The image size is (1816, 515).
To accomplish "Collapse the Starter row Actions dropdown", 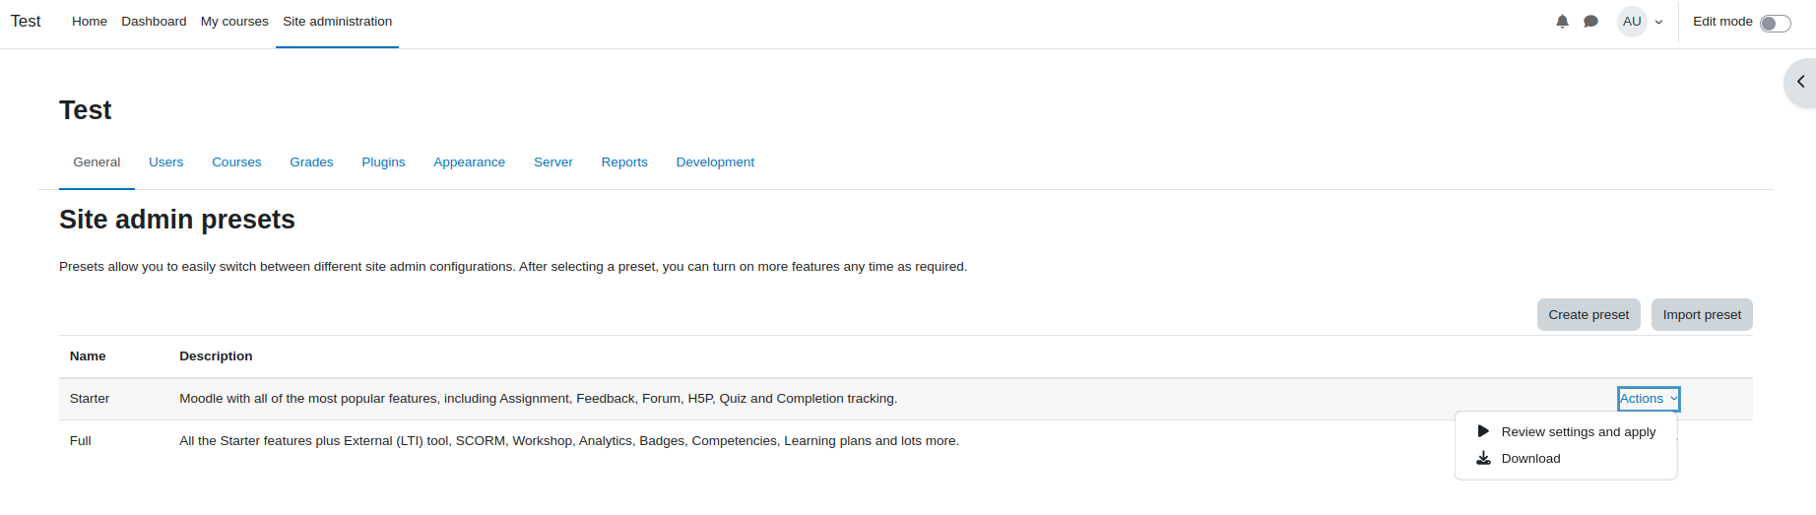I will [1649, 399].
